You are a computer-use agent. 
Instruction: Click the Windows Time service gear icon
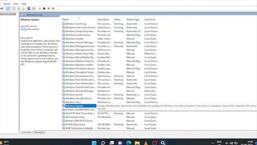pos(63,102)
